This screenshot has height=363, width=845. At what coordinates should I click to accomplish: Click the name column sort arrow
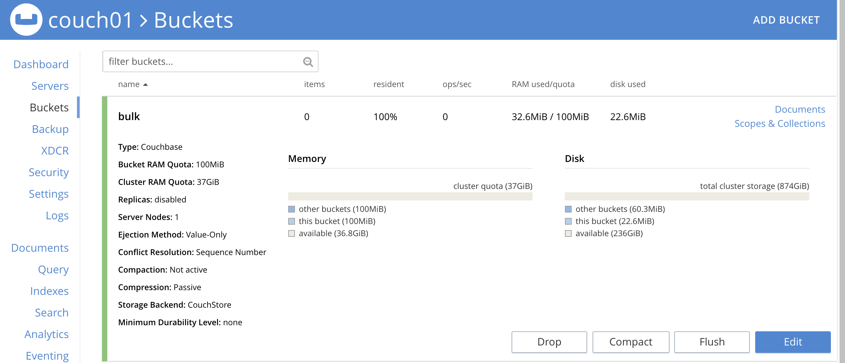[145, 85]
